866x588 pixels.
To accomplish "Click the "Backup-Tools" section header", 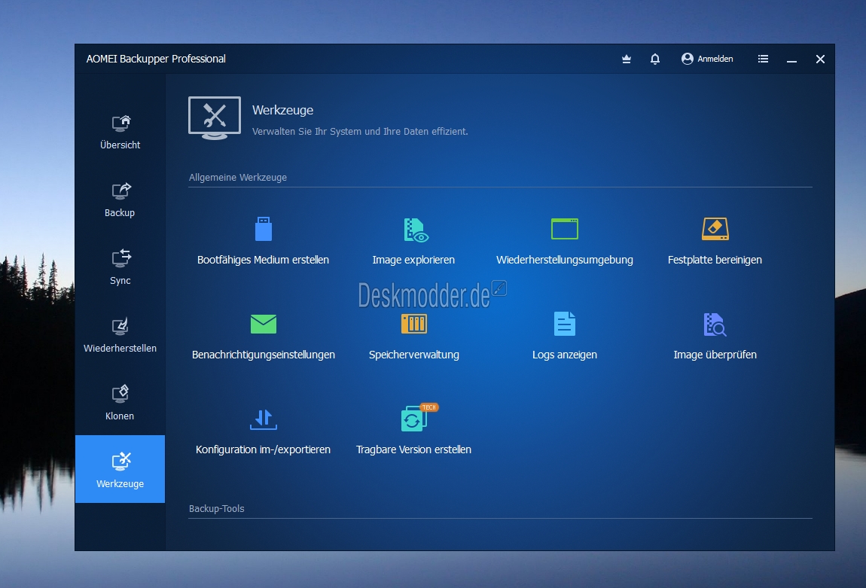I will (217, 508).
